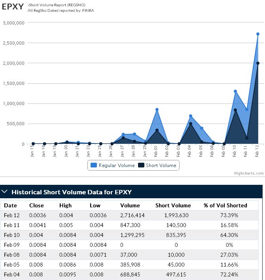Click the Feb 04 high price 0.0095

click(x=68, y=274)
